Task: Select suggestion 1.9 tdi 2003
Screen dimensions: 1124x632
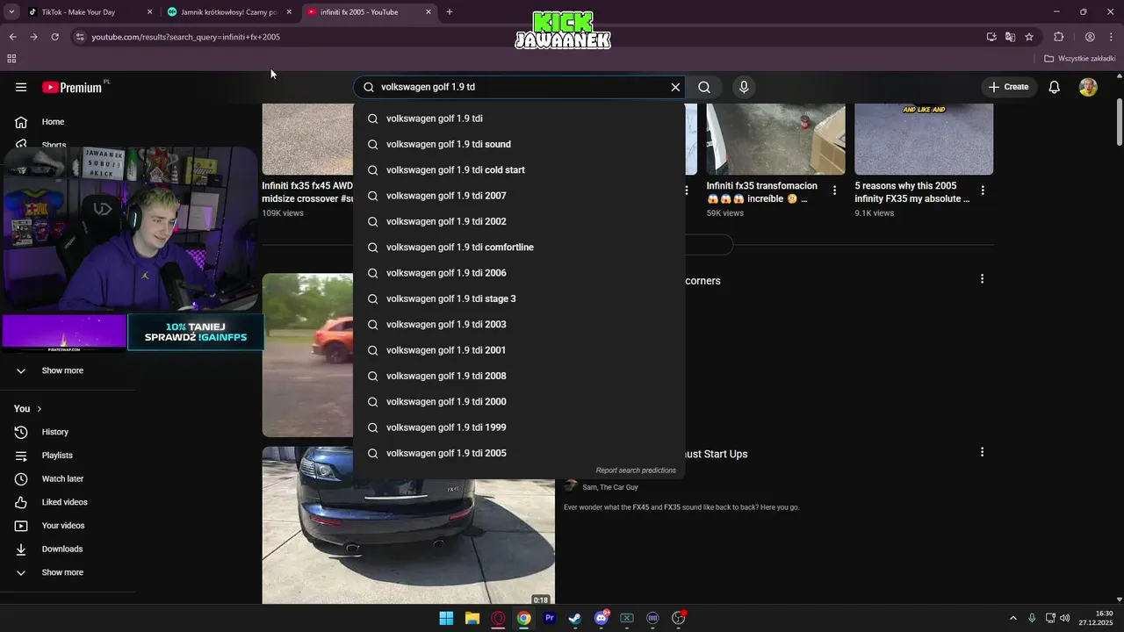Action: click(519, 325)
